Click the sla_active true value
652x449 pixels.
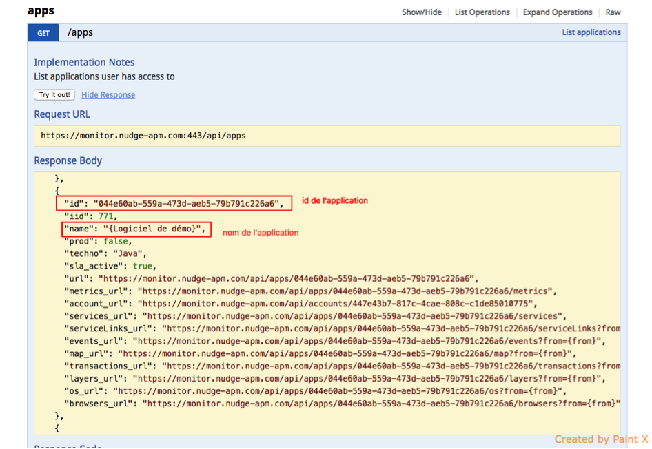click(142, 266)
